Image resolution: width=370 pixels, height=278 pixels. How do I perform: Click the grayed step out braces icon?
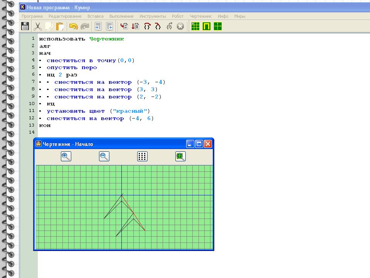[x=169, y=26]
